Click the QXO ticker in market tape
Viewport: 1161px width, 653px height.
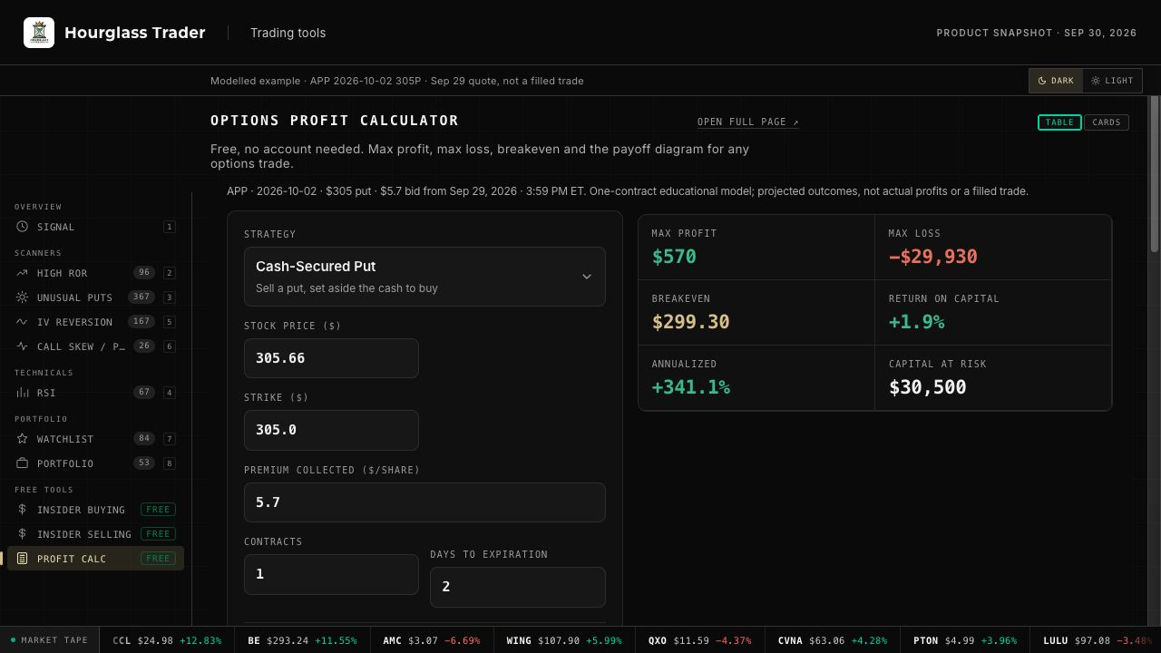[x=700, y=640]
